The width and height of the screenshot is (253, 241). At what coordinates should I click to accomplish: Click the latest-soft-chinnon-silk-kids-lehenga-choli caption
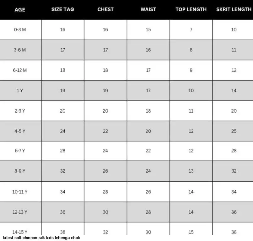click(x=41, y=238)
